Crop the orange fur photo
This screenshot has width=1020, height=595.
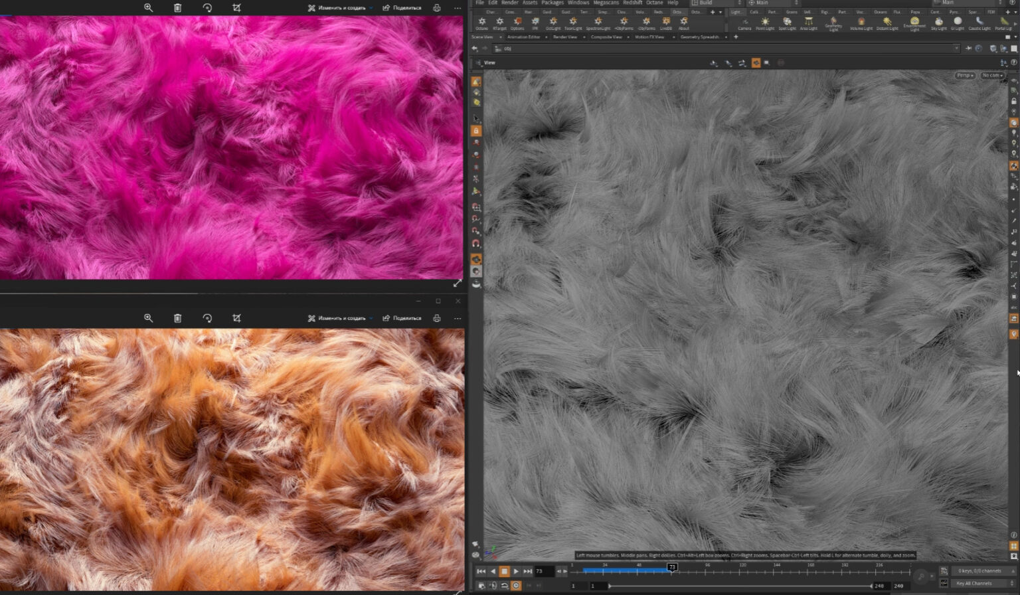pos(236,318)
